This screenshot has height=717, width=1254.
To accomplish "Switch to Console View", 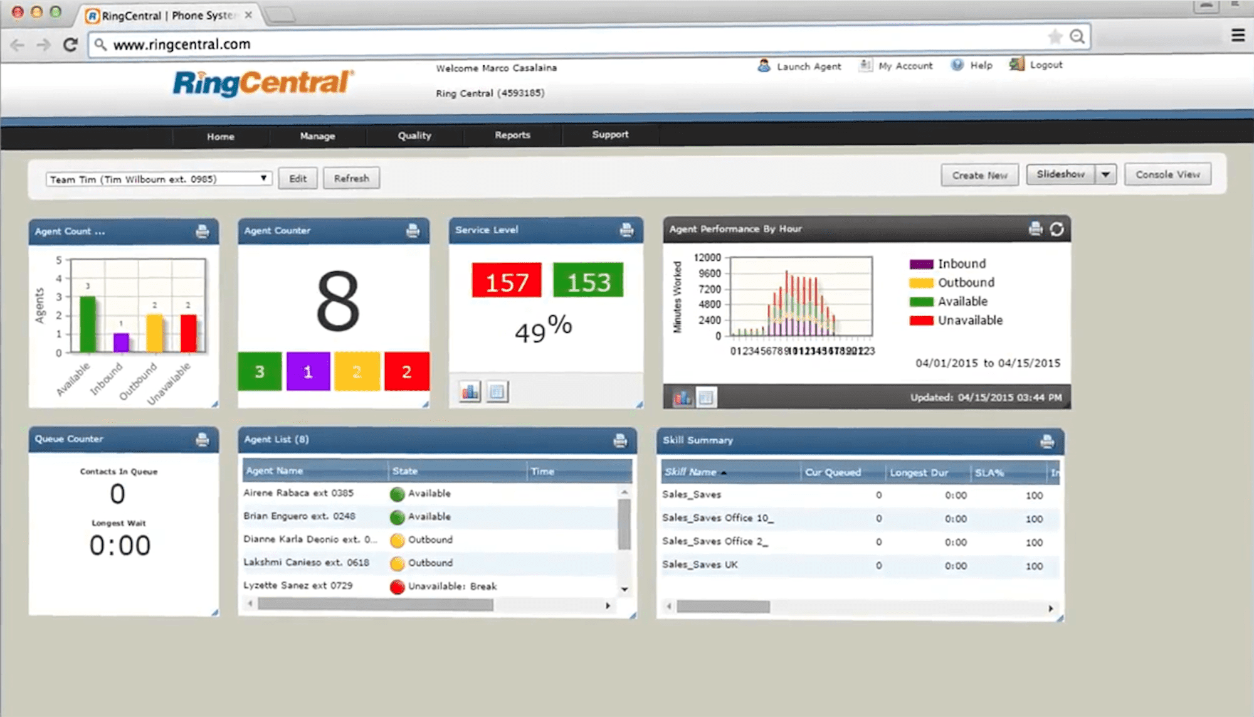I will [1167, 174].
